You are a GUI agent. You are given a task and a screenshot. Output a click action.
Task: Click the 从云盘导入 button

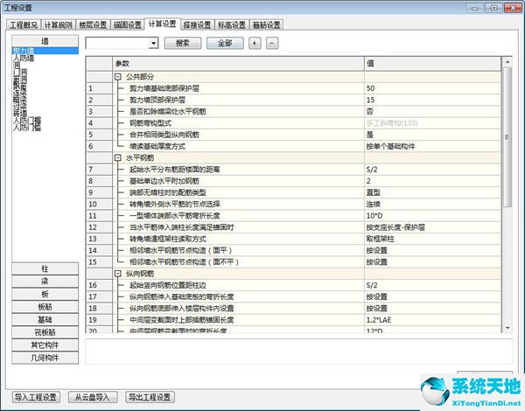click(x=93, y=397)
